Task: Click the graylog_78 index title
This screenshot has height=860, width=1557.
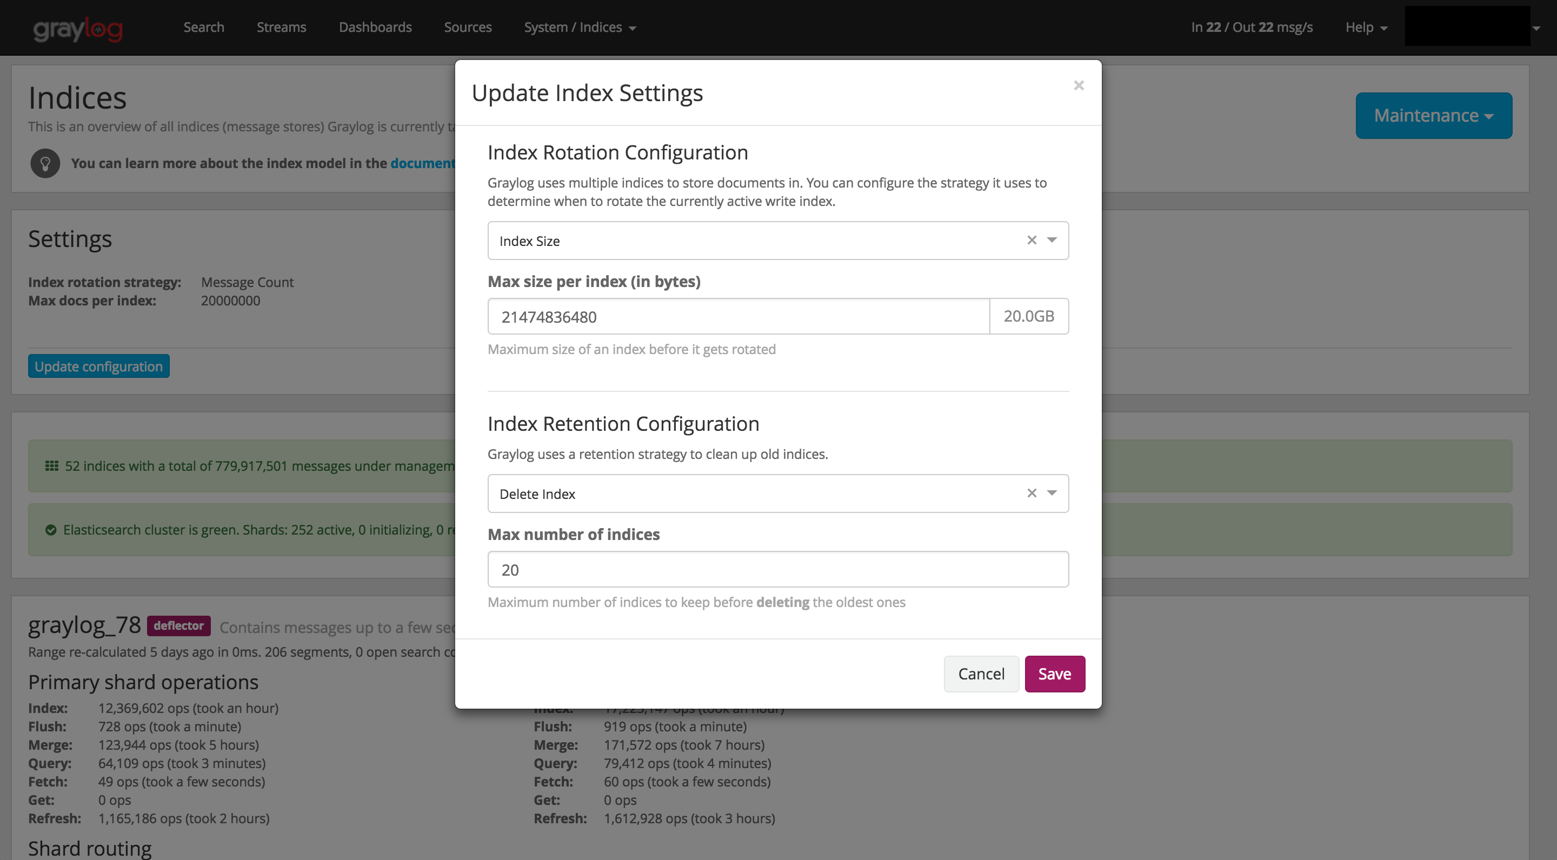Action: (x=84, y=625)
